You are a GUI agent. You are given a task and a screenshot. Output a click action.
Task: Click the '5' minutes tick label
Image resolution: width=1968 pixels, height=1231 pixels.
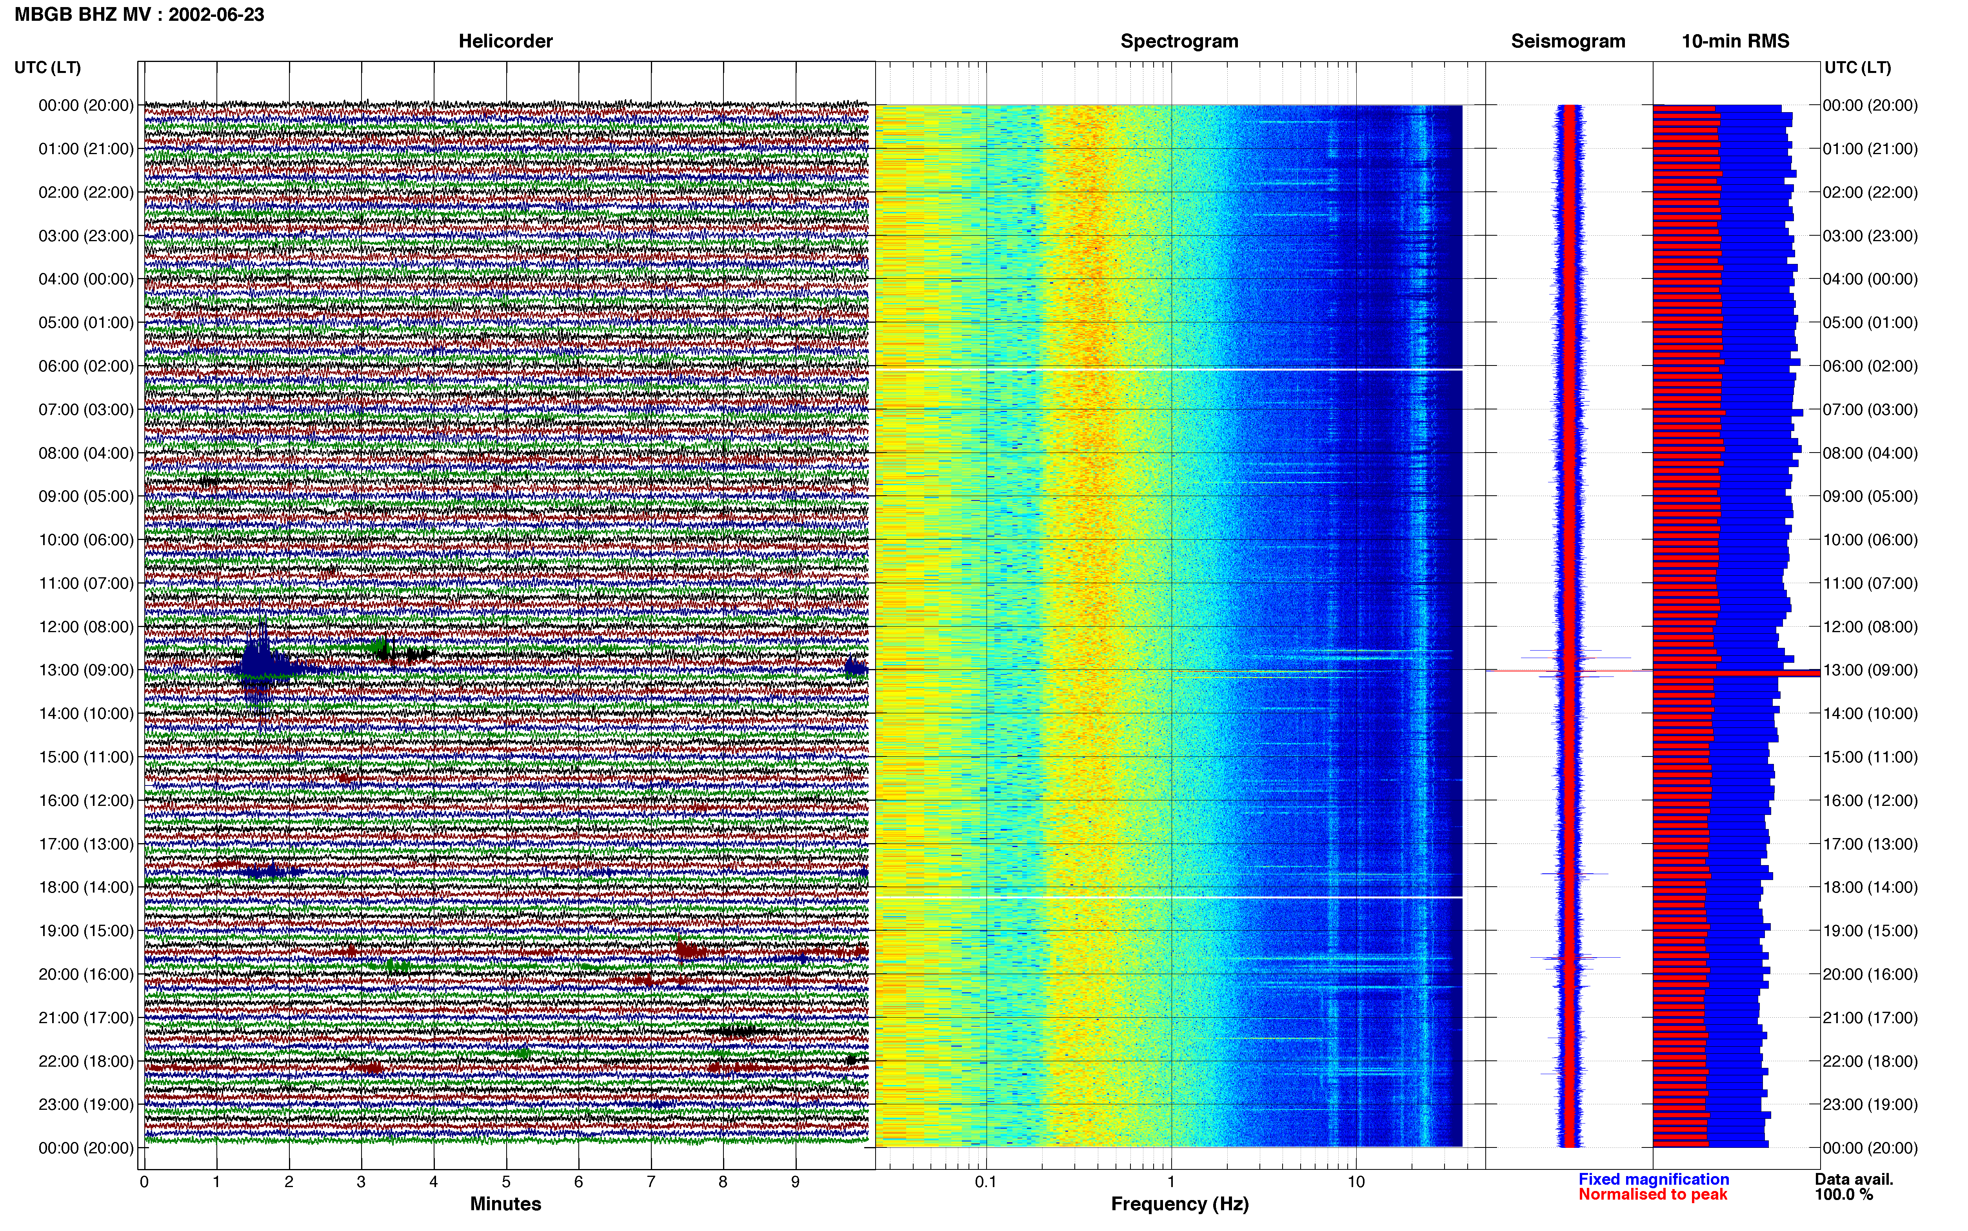click(x=506, y=1182)
